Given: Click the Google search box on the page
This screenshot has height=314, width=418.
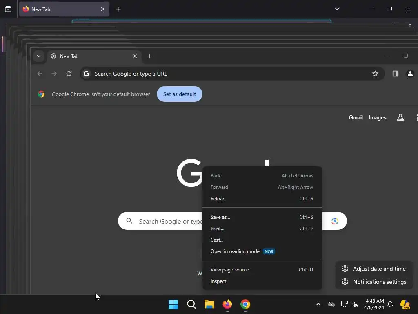Looking at the screenshot, I should tap(232, 221).
